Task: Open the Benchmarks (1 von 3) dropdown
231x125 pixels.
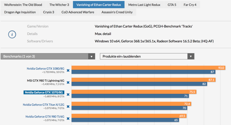Action: pos(48,56)
